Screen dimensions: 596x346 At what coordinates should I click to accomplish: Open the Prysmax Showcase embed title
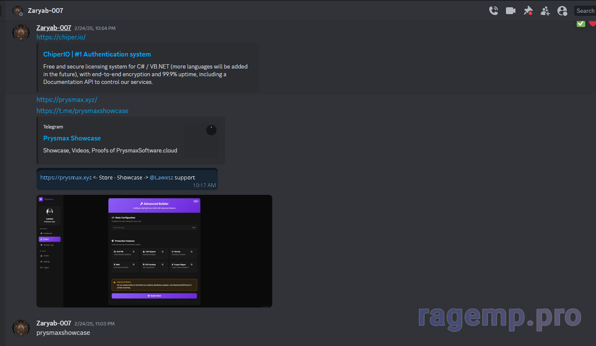pos(72,138)
